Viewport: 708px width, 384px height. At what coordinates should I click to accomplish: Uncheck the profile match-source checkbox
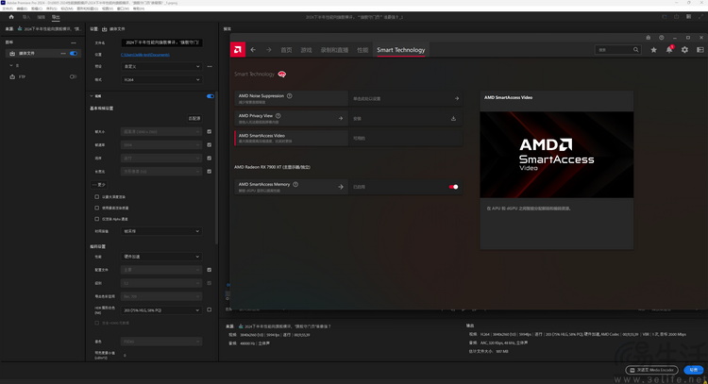coord(209,270)
